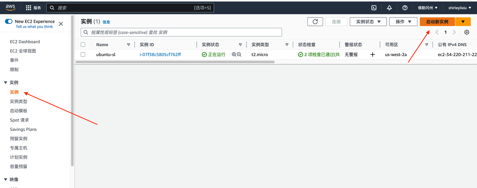Open instance i-07f38c5805cf762ff link
The width and height of the screenshot is (477, 188).
[160, 55]
